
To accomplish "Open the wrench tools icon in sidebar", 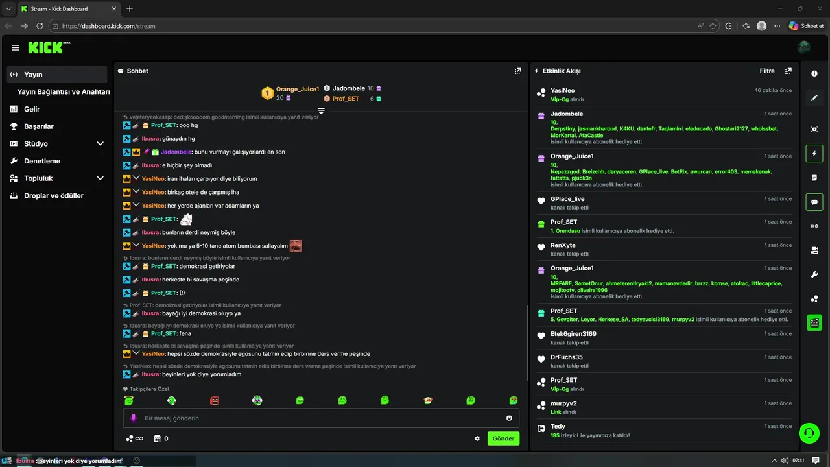I will 814,274.
